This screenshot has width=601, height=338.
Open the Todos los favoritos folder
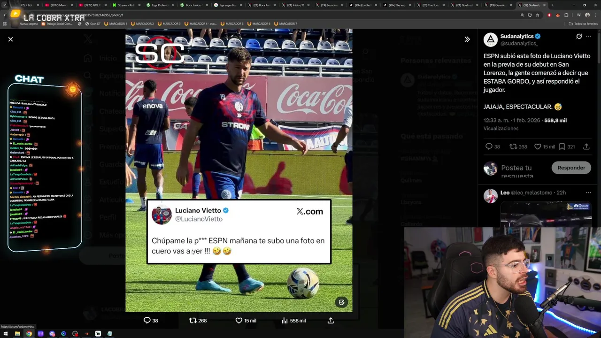click(583, 23)
